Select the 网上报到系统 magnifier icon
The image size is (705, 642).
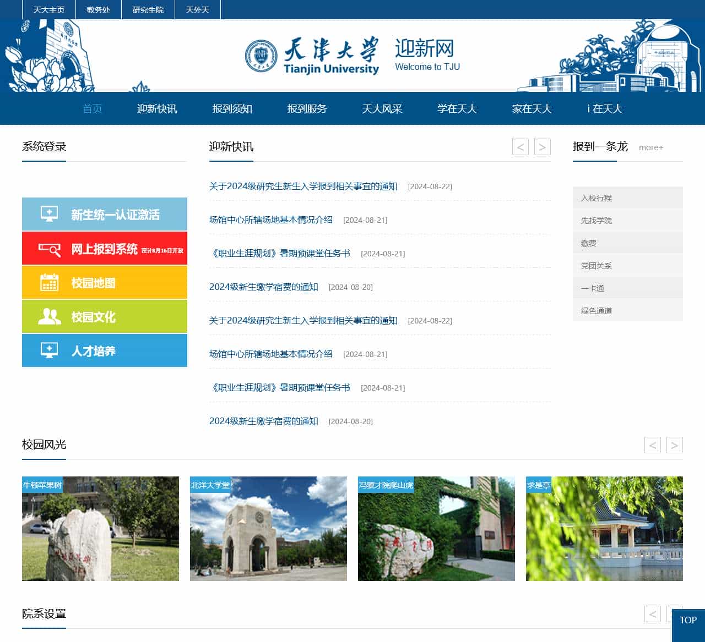pyautogui.click(x=49, y=248)
